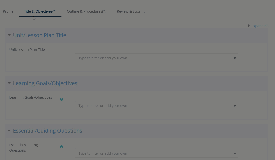This screenshot has height=160, width=275.
Task: Focus the Learning Goals/Objectives filter field
Action: click(x=154, y=106)
